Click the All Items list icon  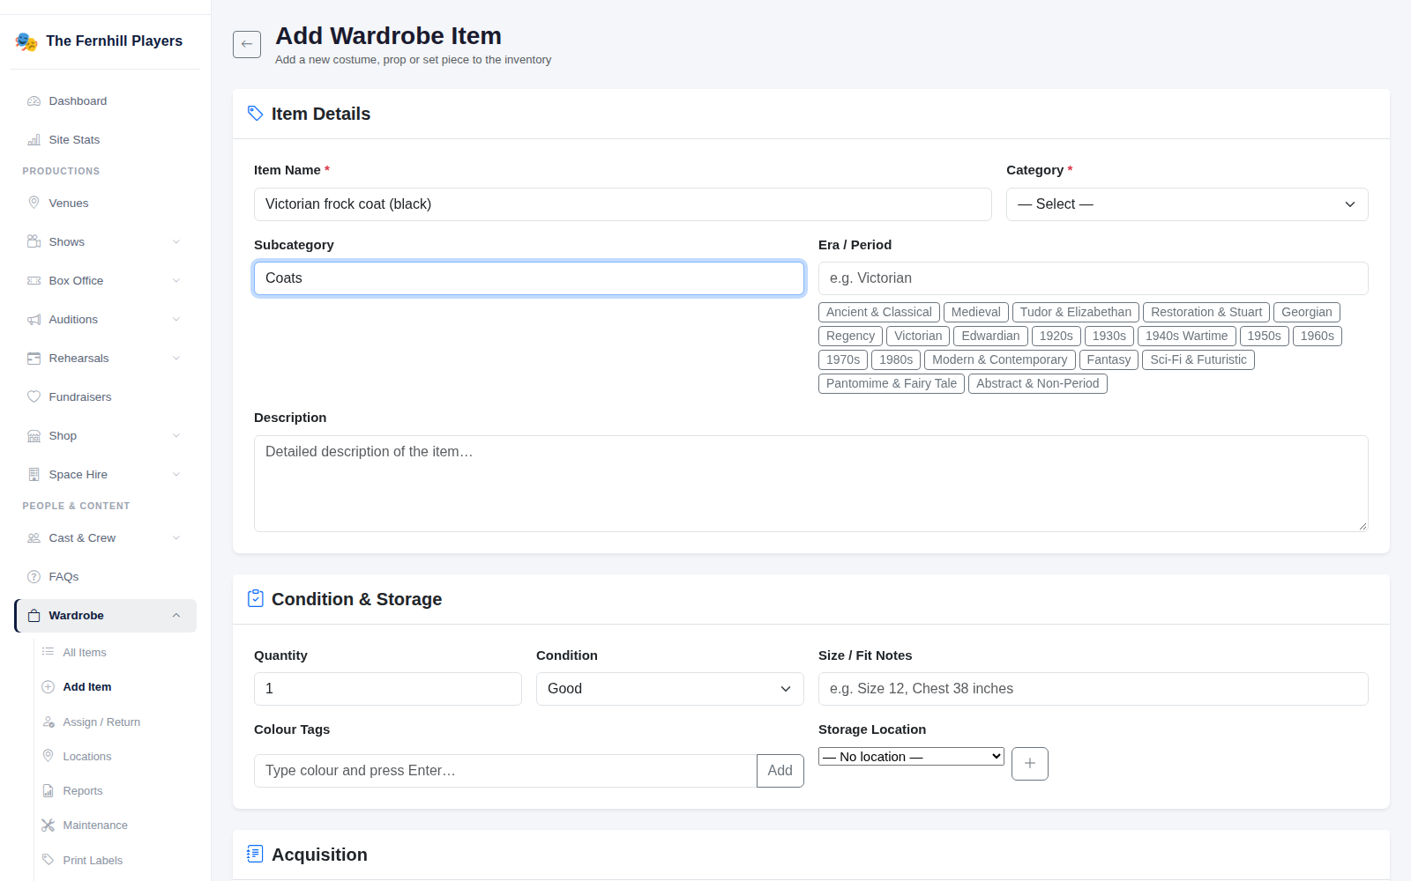pyautogui.click(x=49, y=652)
